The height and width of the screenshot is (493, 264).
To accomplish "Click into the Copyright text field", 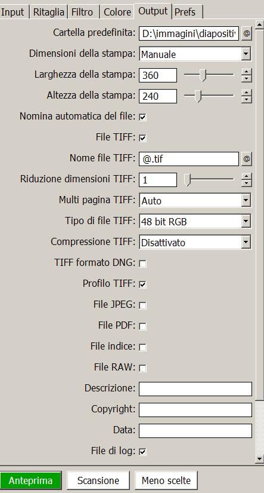I will coord(195,410).
